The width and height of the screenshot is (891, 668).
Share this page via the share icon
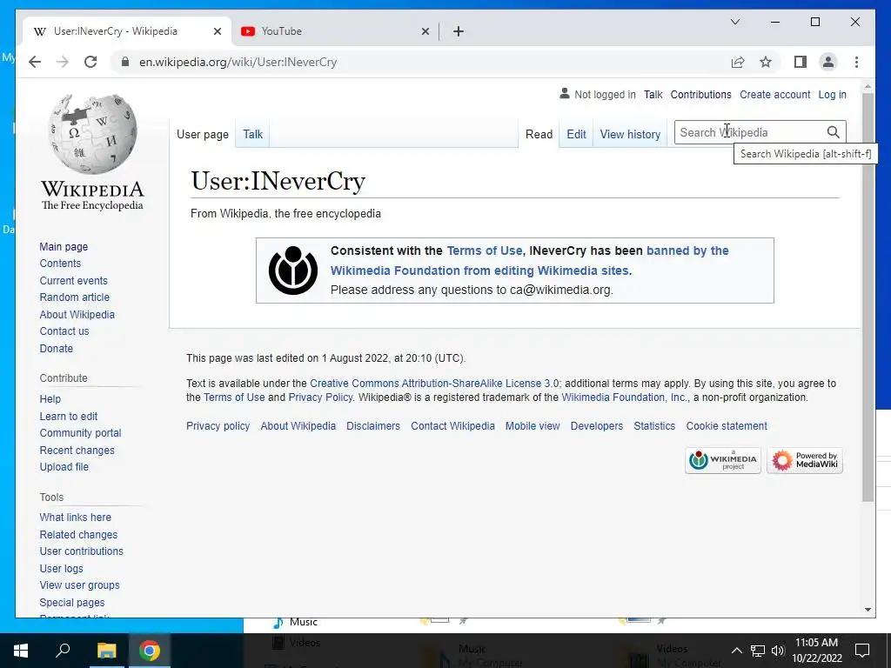point(738,62)
